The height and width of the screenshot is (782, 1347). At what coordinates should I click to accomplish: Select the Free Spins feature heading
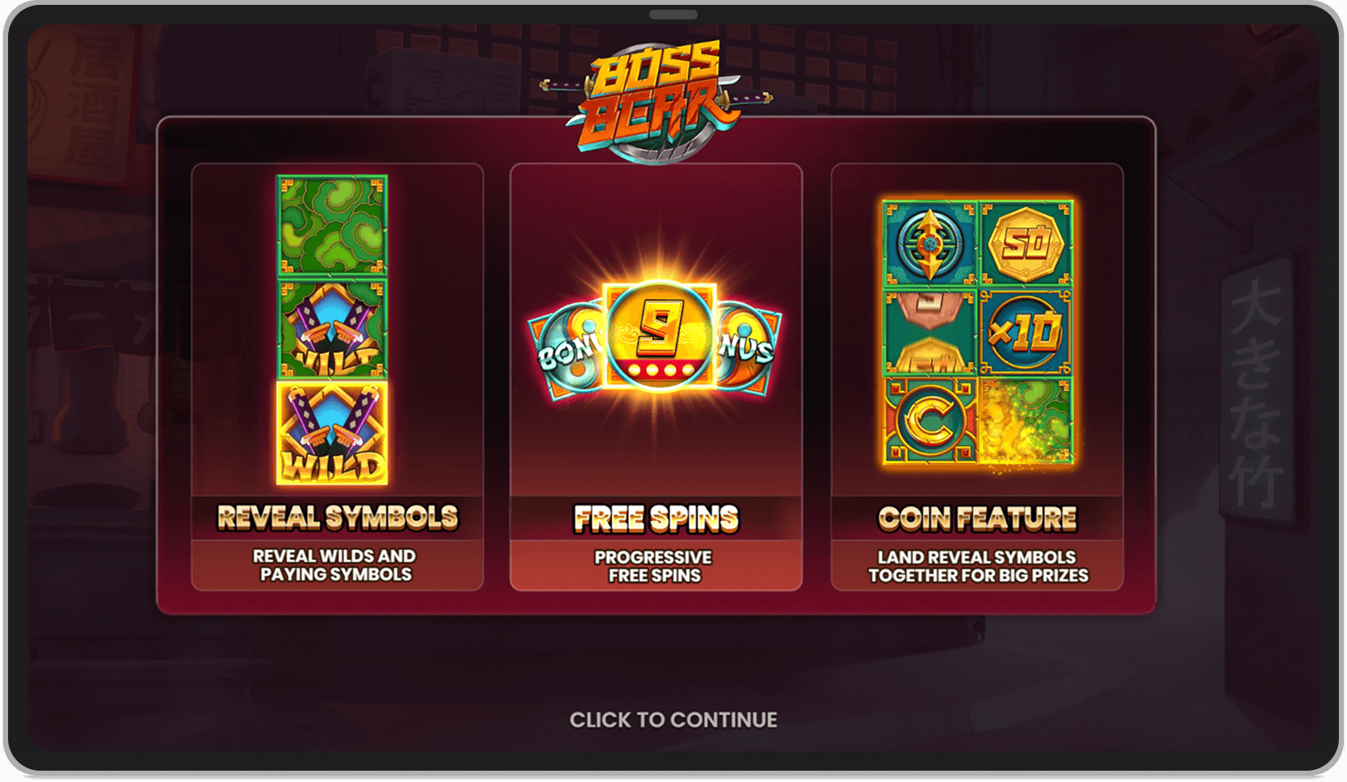pyautogui.click(x=656, y=519)
